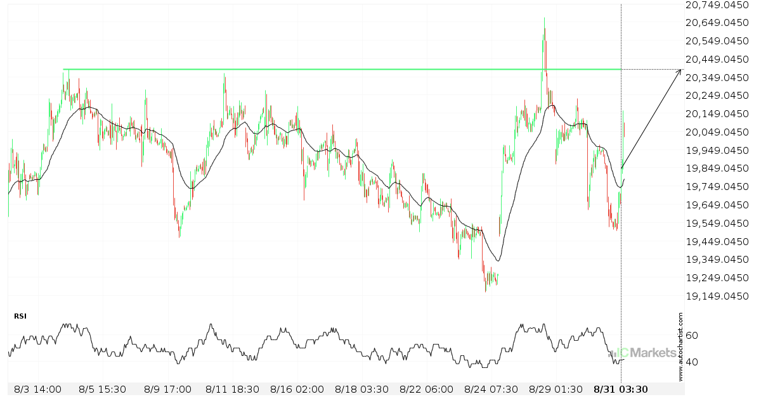
Task: Click the 20,249.0450 price axis label
Action: [x=719, y=96]
